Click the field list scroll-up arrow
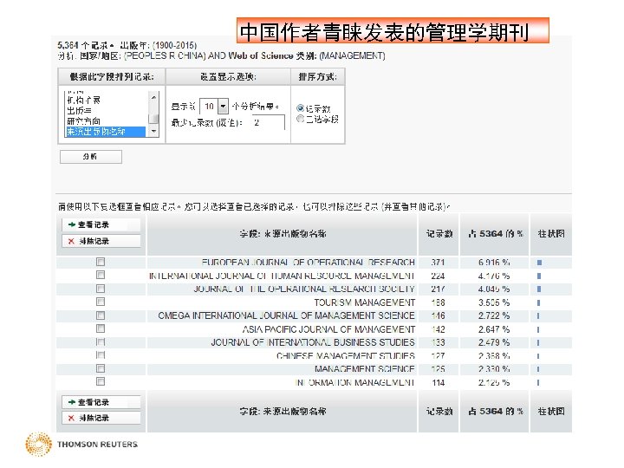 coord(153,97)
